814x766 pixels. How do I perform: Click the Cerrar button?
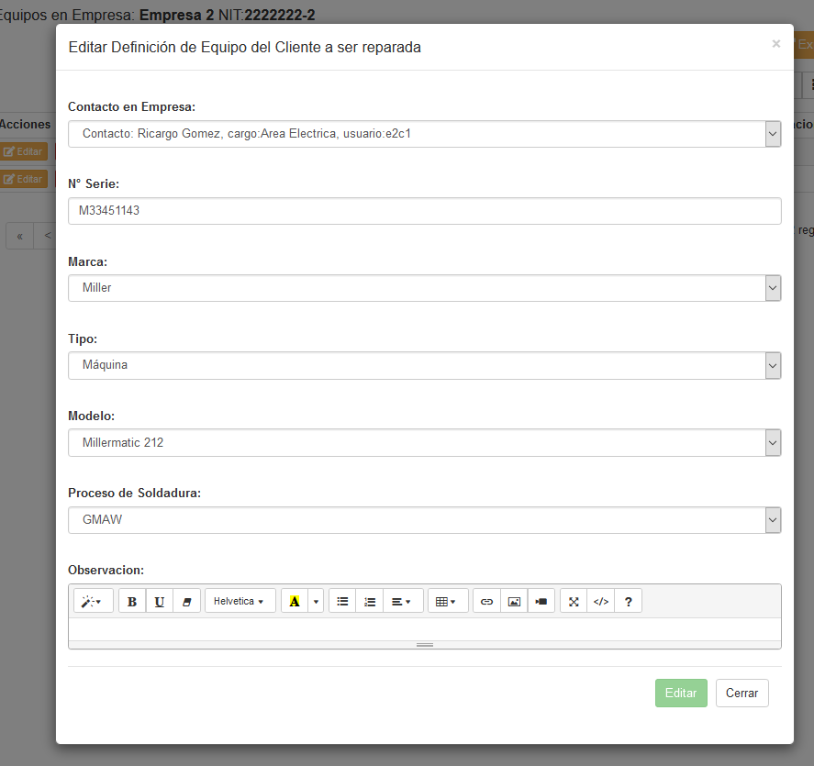[x=742, y=694]
